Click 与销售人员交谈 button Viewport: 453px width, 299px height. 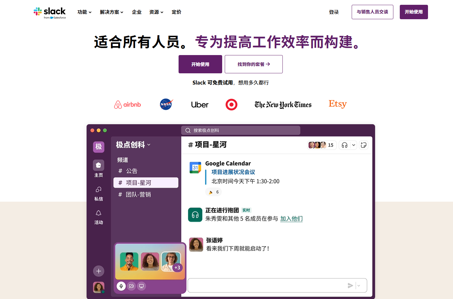coord(373,12)
